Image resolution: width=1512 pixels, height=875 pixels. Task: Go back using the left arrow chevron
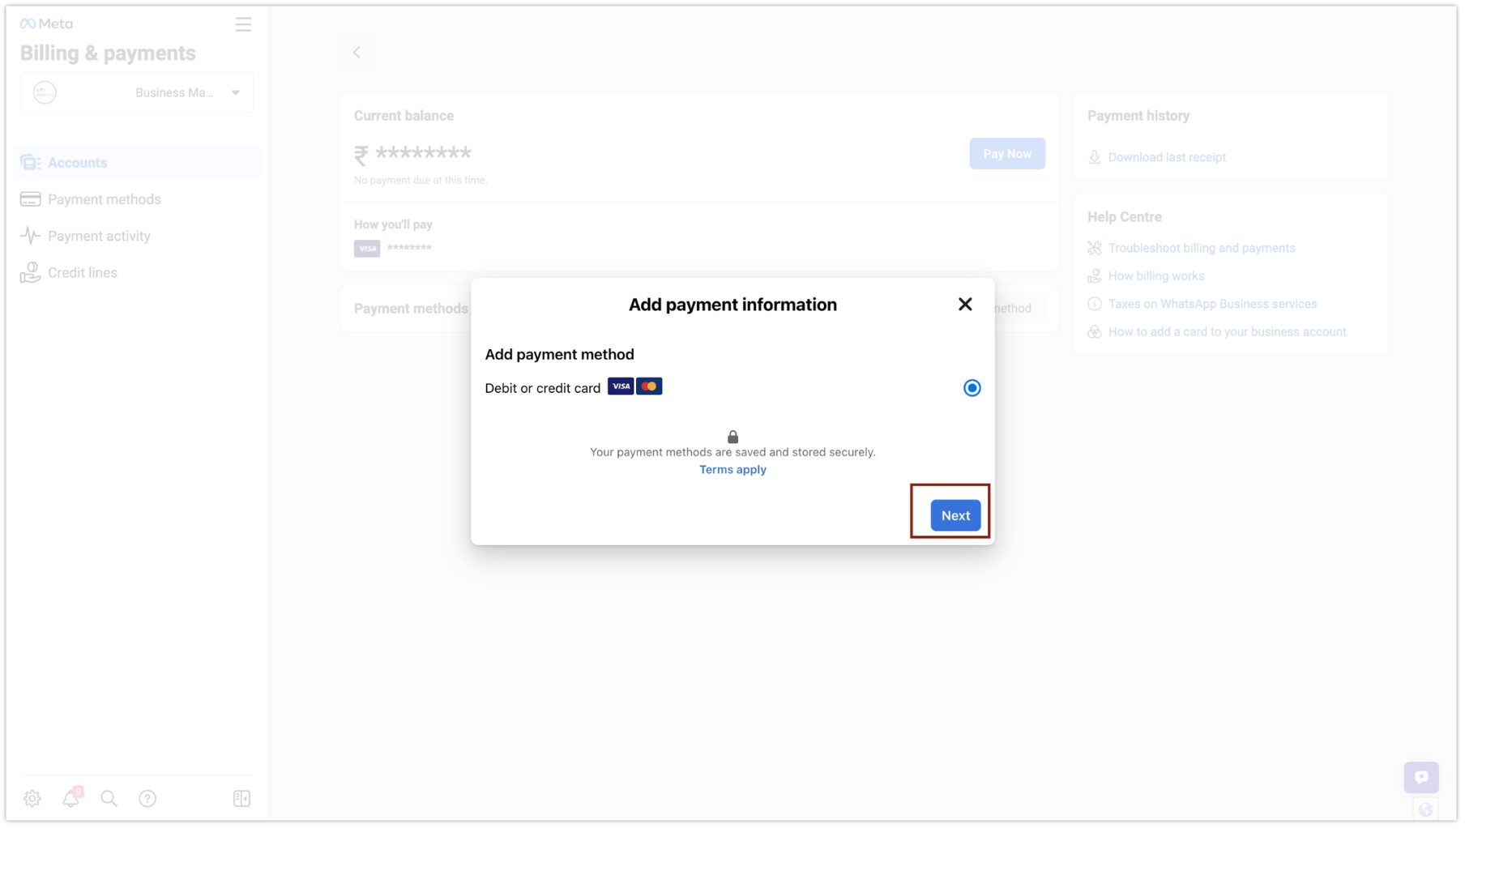click(357, 52)
